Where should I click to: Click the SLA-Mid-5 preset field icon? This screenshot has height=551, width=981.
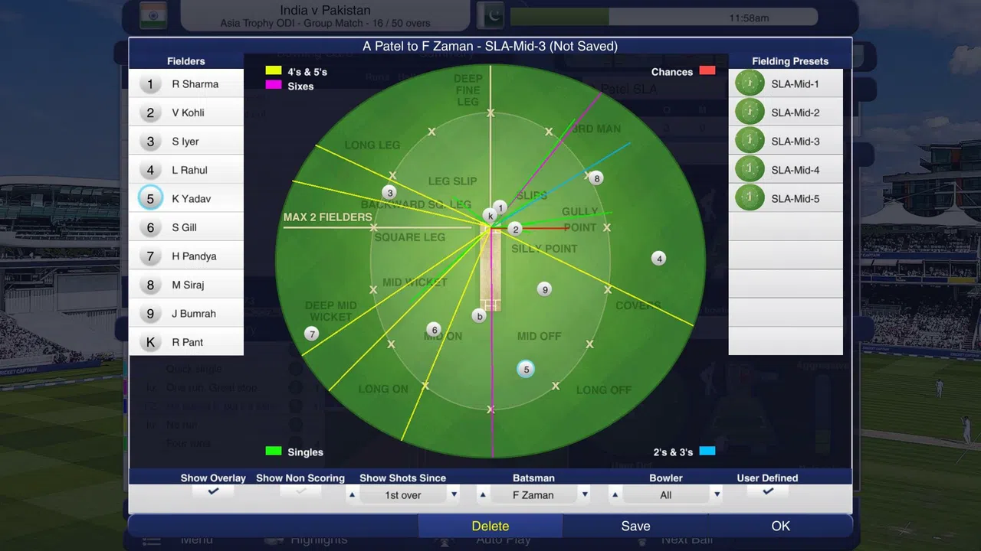(x=750, y=198)
